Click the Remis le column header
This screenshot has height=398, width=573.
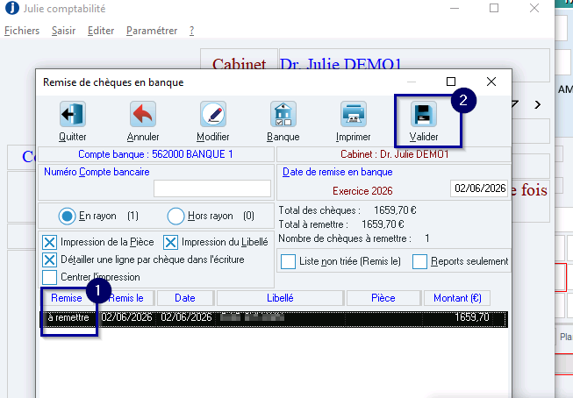[x=126, y=298]
